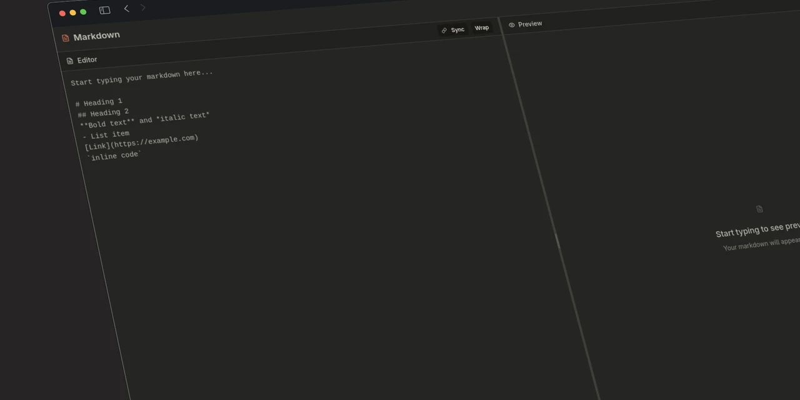Viewport: 800px width, 400px height.
Task: Go forward with the right chevron
Action: coord(143,7)
